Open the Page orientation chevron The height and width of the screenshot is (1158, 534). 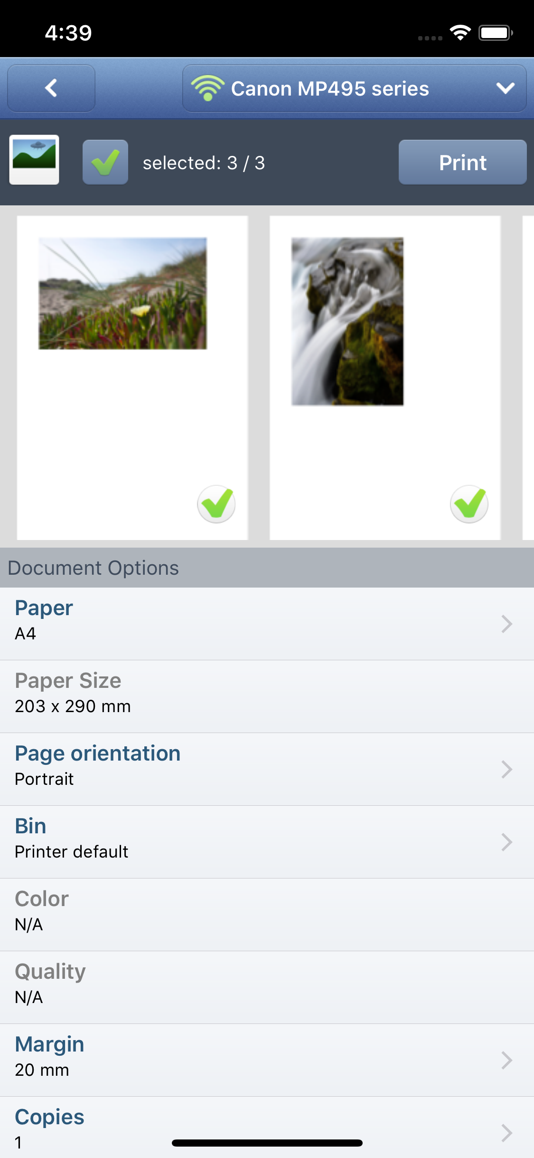click(506, 769)
